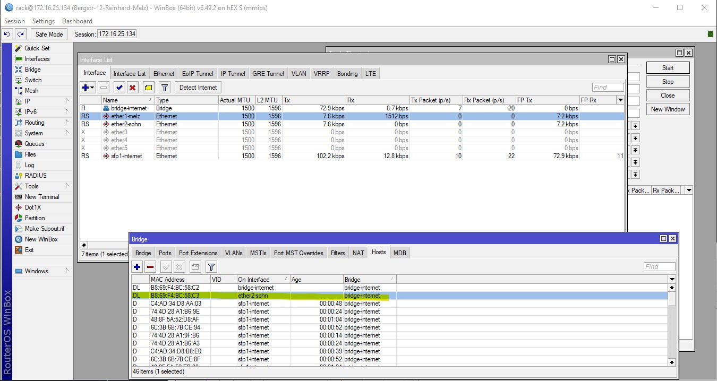The image size is (717, 381).
Task: Open the Settings menu
Action: coord(43,21)
